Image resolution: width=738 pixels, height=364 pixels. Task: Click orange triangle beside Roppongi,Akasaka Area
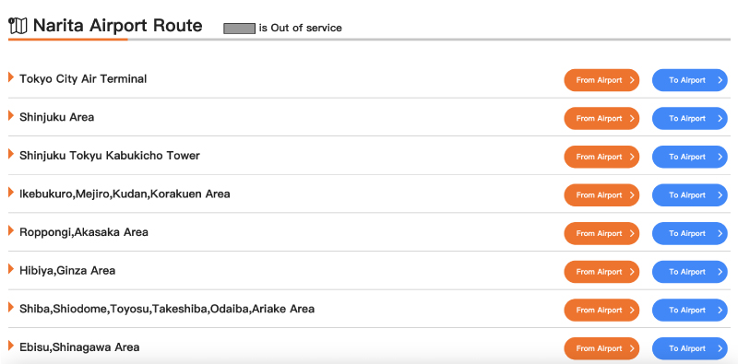pos(11,230)
